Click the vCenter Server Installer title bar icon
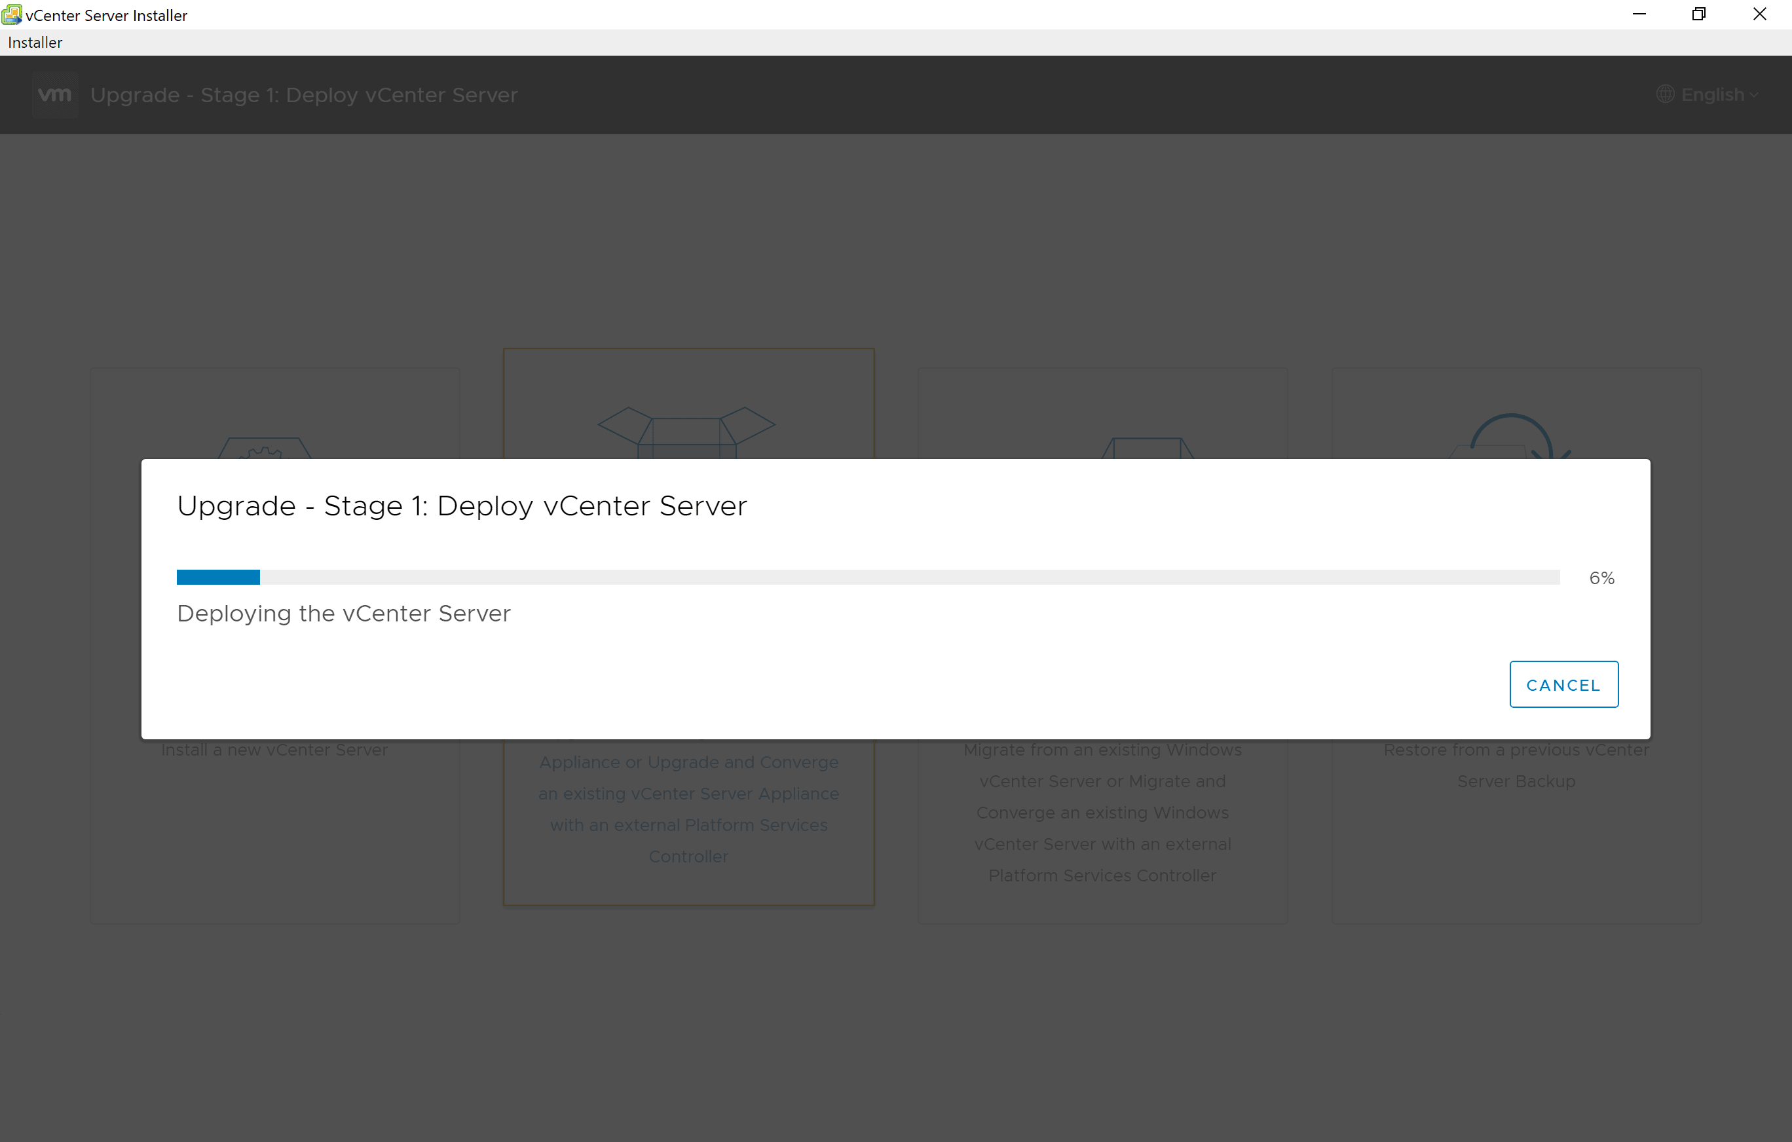The width and height of the screenshot is (1792, 1142). (x=12, y=14)
